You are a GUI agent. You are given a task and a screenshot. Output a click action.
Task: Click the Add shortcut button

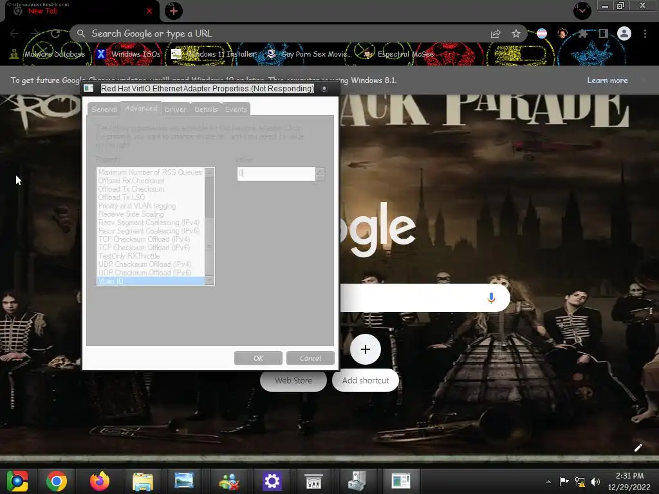pyautogui.click(x=366, y=380)
